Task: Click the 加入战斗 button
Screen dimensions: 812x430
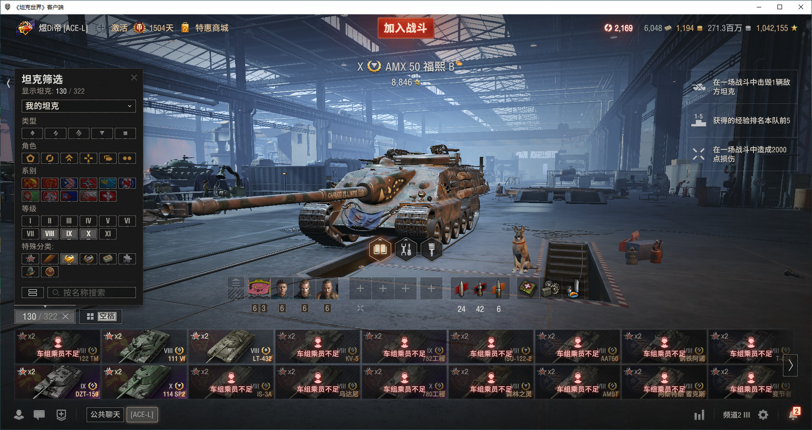Action: pos(406,28)
